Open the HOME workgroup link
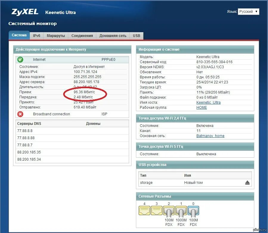The width and height of the screenshot is (268, 233). (202, 108)
